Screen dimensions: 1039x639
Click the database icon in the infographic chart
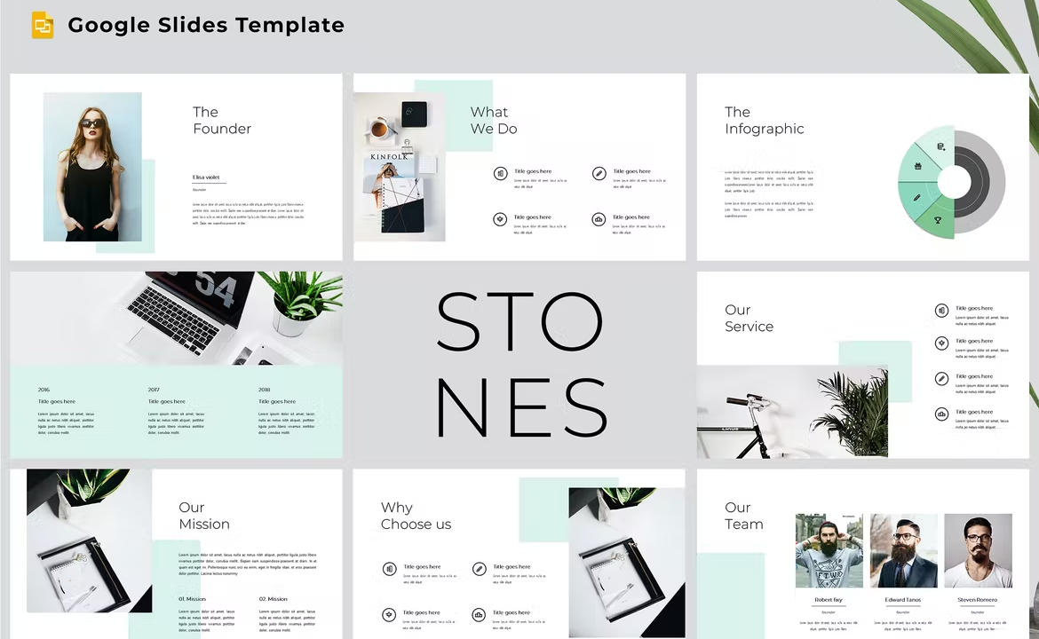click(940, 146)
